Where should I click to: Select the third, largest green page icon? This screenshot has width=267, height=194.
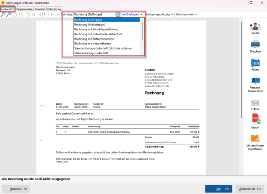tap(27, 15)
